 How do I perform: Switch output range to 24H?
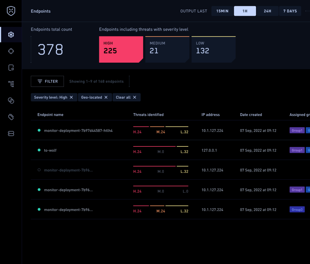[x=267, y=11]
